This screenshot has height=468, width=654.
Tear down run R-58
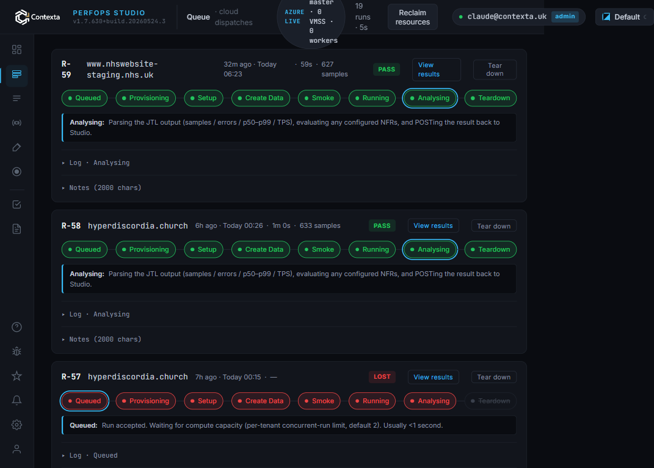494,226
